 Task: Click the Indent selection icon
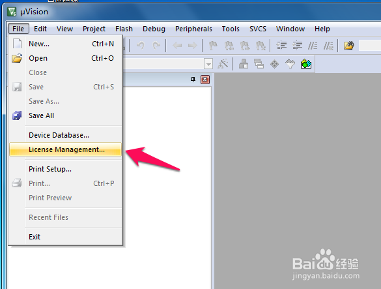pos(281,46)
